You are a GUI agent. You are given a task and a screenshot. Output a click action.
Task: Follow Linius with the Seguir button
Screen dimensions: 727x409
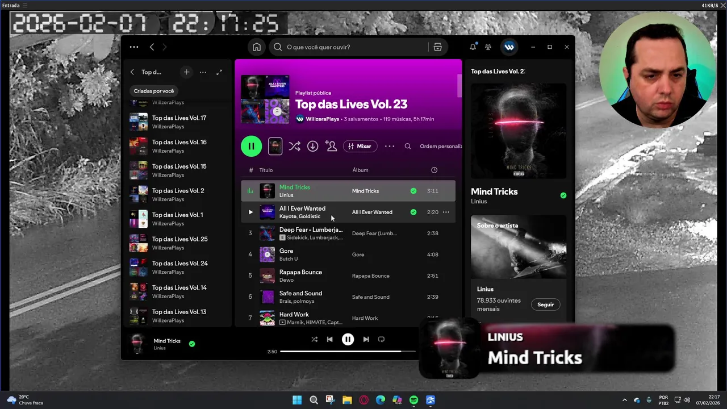[x=545, y=304]
